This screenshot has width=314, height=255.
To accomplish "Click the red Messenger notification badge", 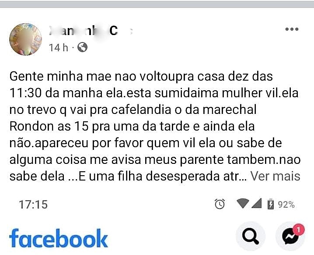I will pyautogui.click(x=299, y=230).
